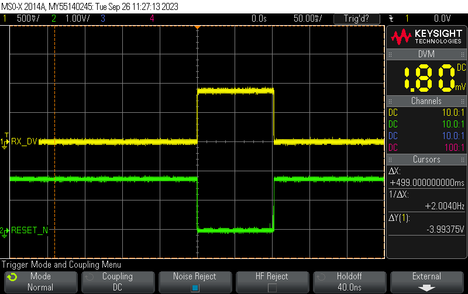Toggle the Noise Reject checkbox
The width and height of the screenshot is (468, 294).
pos(195,288)
